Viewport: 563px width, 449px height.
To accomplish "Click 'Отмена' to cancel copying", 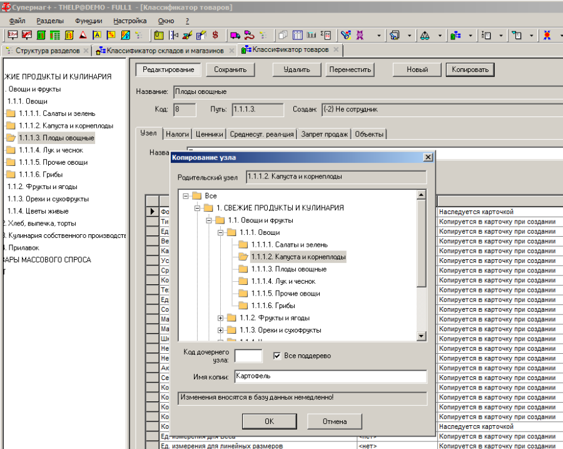I will point(335,421).
